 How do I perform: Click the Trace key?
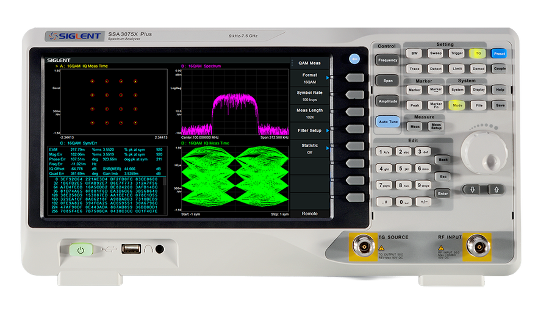pos(414,68)
